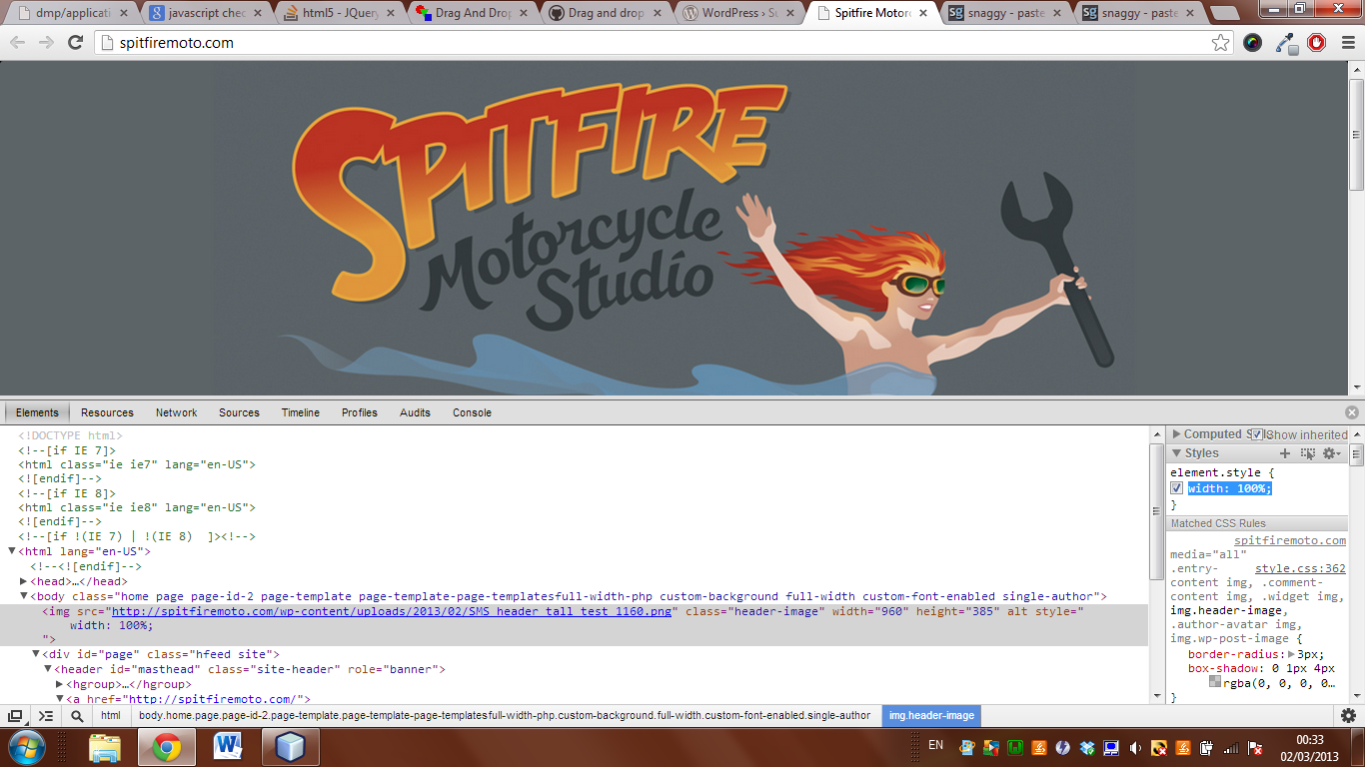Collapse the html lang="en-US" node
This screenshot has height=767, width=1365.
[12, 551]
